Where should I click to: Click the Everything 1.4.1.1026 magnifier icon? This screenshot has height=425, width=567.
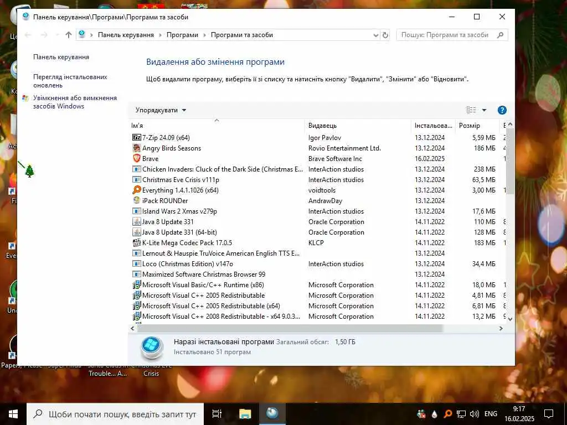coord(136,190)
